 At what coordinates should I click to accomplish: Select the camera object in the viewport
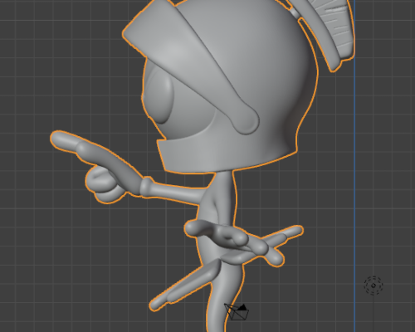pos(237,312)
